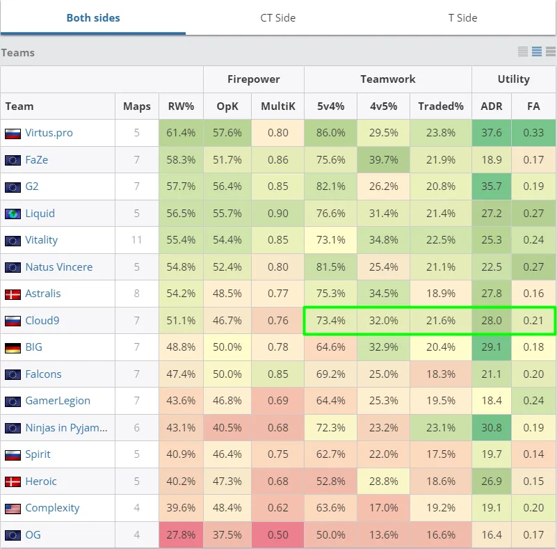Open Liquid team link

40,213
